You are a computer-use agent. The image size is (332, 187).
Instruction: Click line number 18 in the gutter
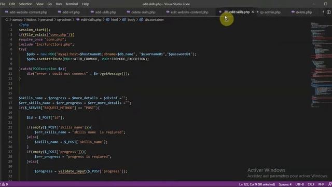click(x=10, y=108)
